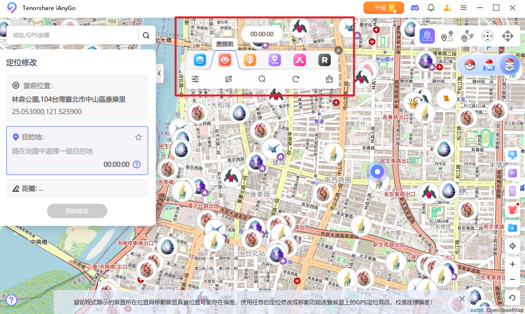
Task: Zoom in the map with plus button
Action: pos(512,264)
